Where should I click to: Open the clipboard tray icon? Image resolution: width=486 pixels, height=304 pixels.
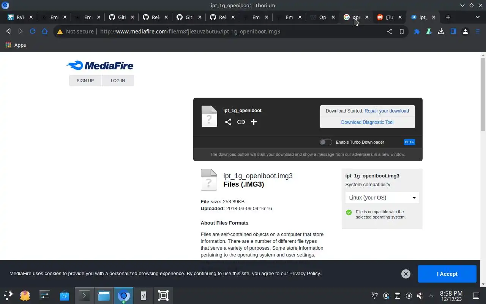click(398, 296)
